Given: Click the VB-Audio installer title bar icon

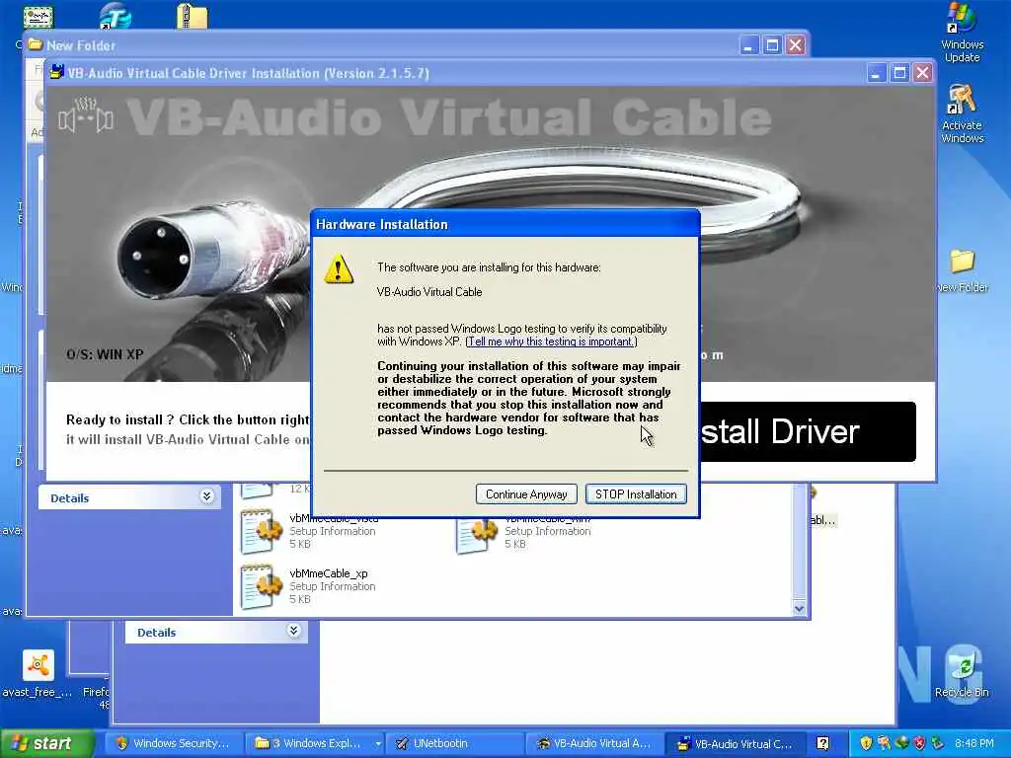Looking at the screenshot, I should point(57,72).
